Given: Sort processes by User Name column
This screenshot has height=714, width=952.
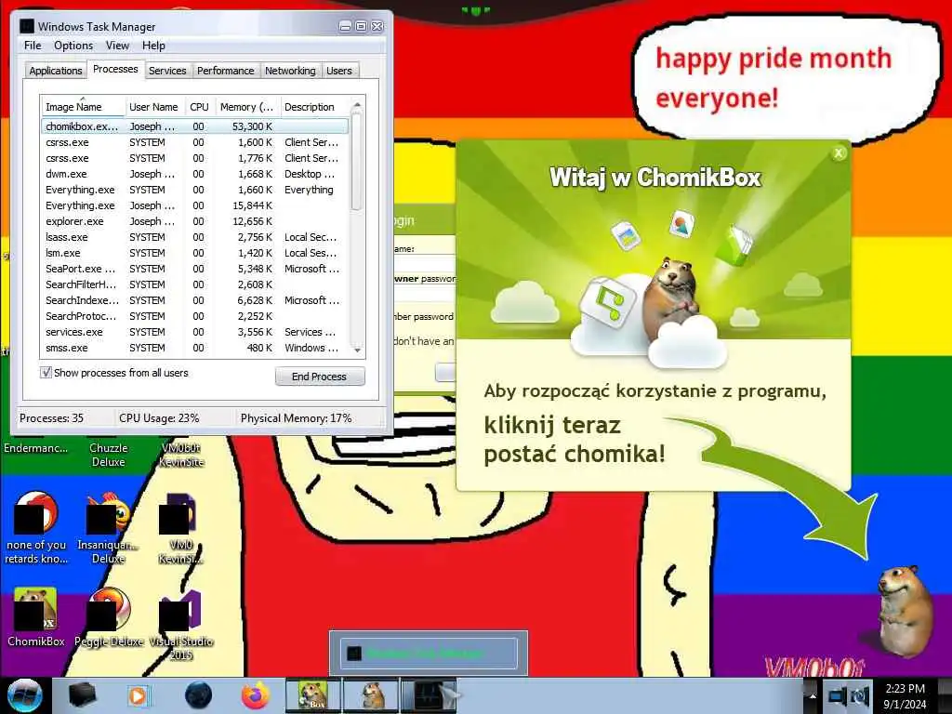Looking at the screenshot, I should [154, 107].
